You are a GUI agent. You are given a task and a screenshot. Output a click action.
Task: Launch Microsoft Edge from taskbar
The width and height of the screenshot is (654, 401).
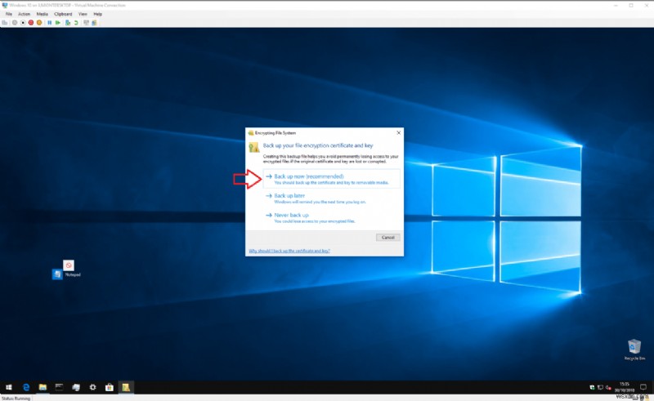[x=26, y=387]
